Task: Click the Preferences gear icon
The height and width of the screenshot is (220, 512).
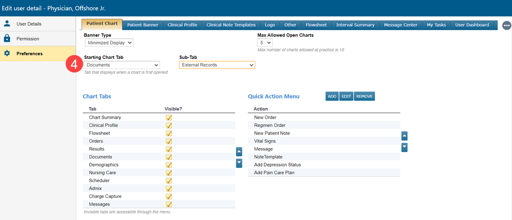Action: [x=7, y=53]
